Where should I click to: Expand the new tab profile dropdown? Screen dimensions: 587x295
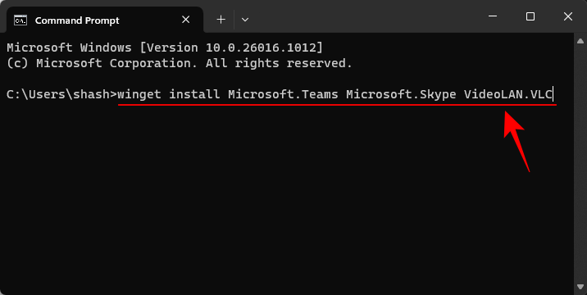tap(245, 20)
